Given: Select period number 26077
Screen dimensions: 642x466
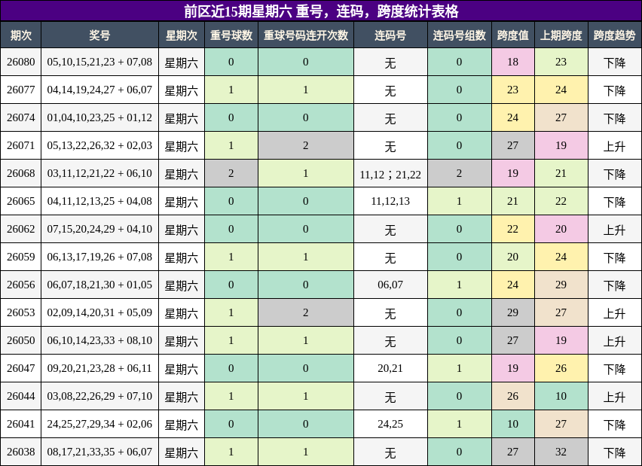Looking at the screenshot, I should (x=21, y=90).
